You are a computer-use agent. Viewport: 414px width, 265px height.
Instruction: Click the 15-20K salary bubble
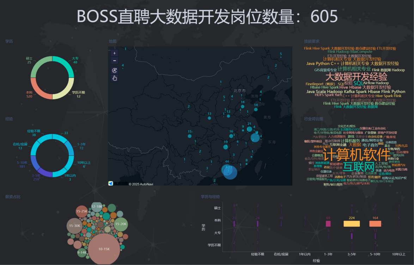tap(121, 224)
